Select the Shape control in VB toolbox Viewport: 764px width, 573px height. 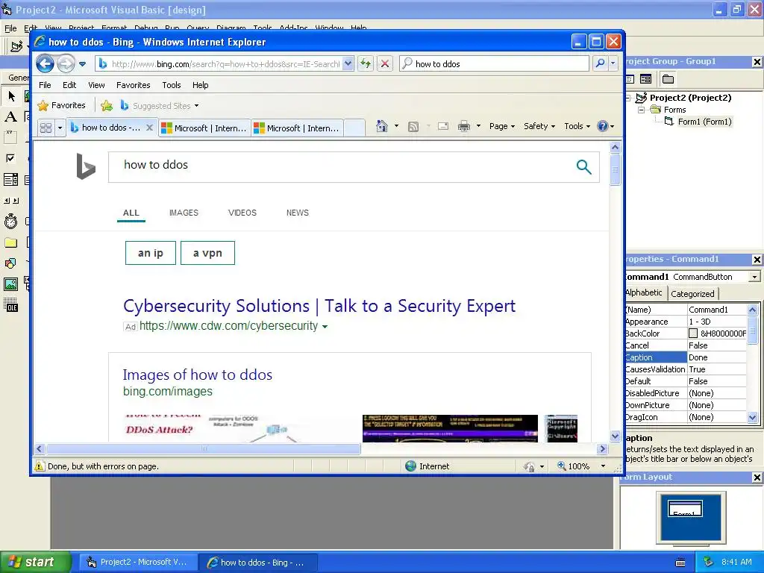click(11, 263)
